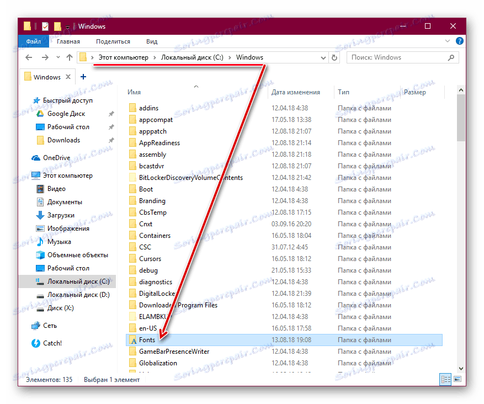Screen dimensions: 484x404
Task: Open the Вид ribbon tab
Action: [152, 41]
